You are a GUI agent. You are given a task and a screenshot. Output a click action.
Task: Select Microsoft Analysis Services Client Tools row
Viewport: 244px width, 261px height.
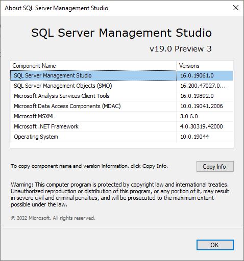point(121,96)
